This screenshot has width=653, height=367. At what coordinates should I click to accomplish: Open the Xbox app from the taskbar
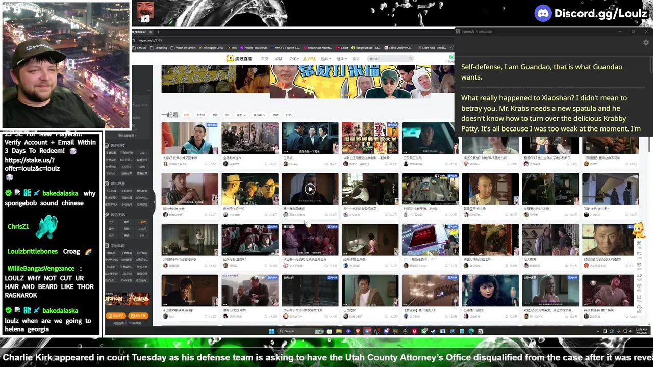424,331
